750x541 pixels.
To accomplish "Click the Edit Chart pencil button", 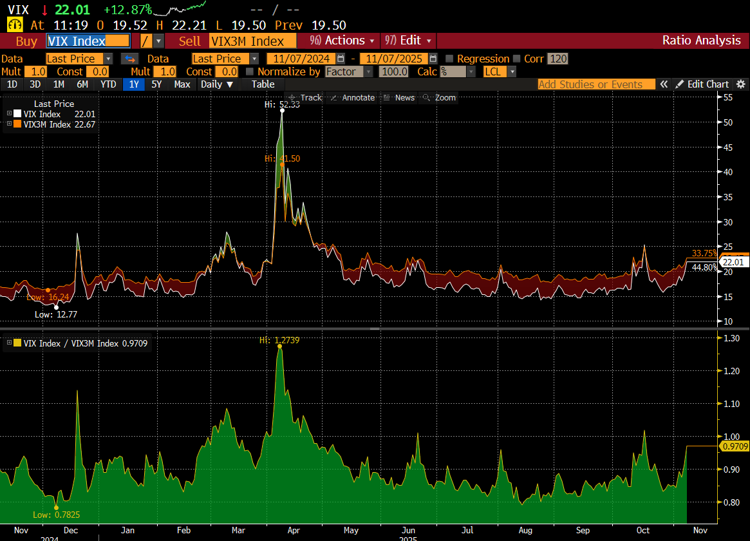I will tap(702, 84).
